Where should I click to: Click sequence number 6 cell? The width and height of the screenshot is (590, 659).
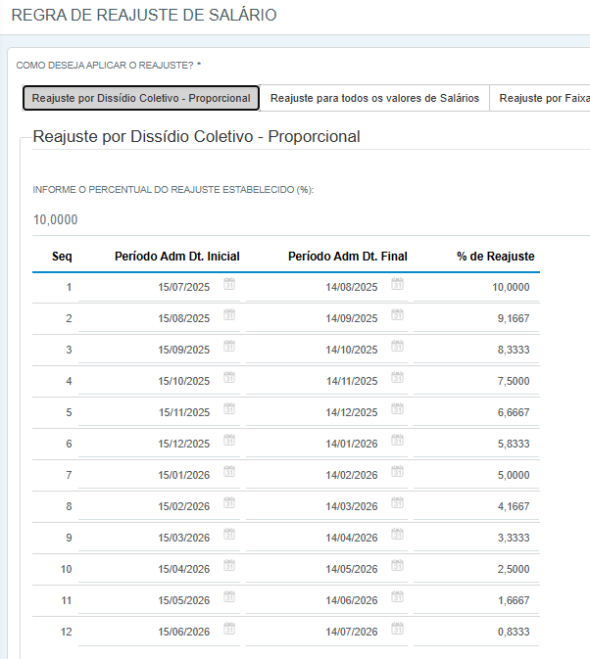coord(69,444)
